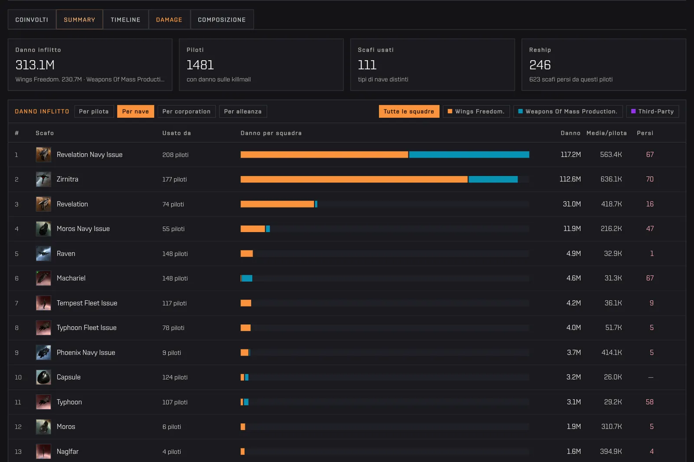Click the Danno column header
The height and width of the screenshot is (462, 694).
point(570,133)
